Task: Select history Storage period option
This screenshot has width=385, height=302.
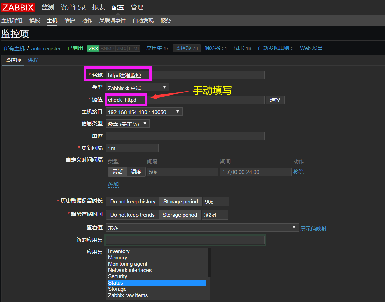Action: pyautogui.click(x=181, y=201)
